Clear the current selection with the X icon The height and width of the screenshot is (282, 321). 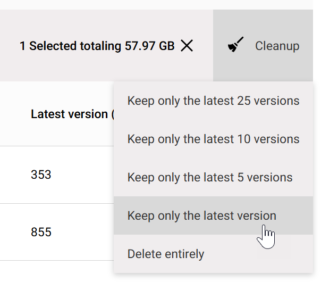pos(187,46)
